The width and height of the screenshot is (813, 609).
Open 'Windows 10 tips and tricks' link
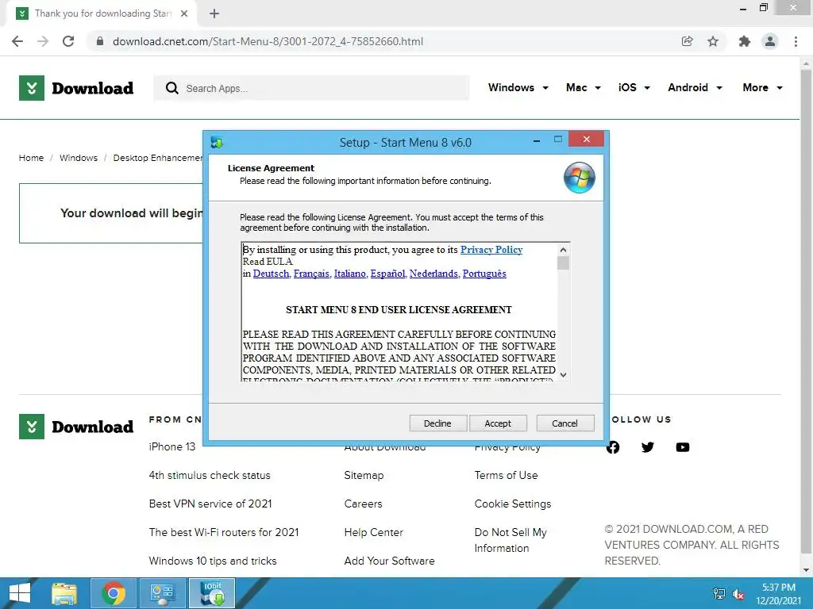pos(213,561)
